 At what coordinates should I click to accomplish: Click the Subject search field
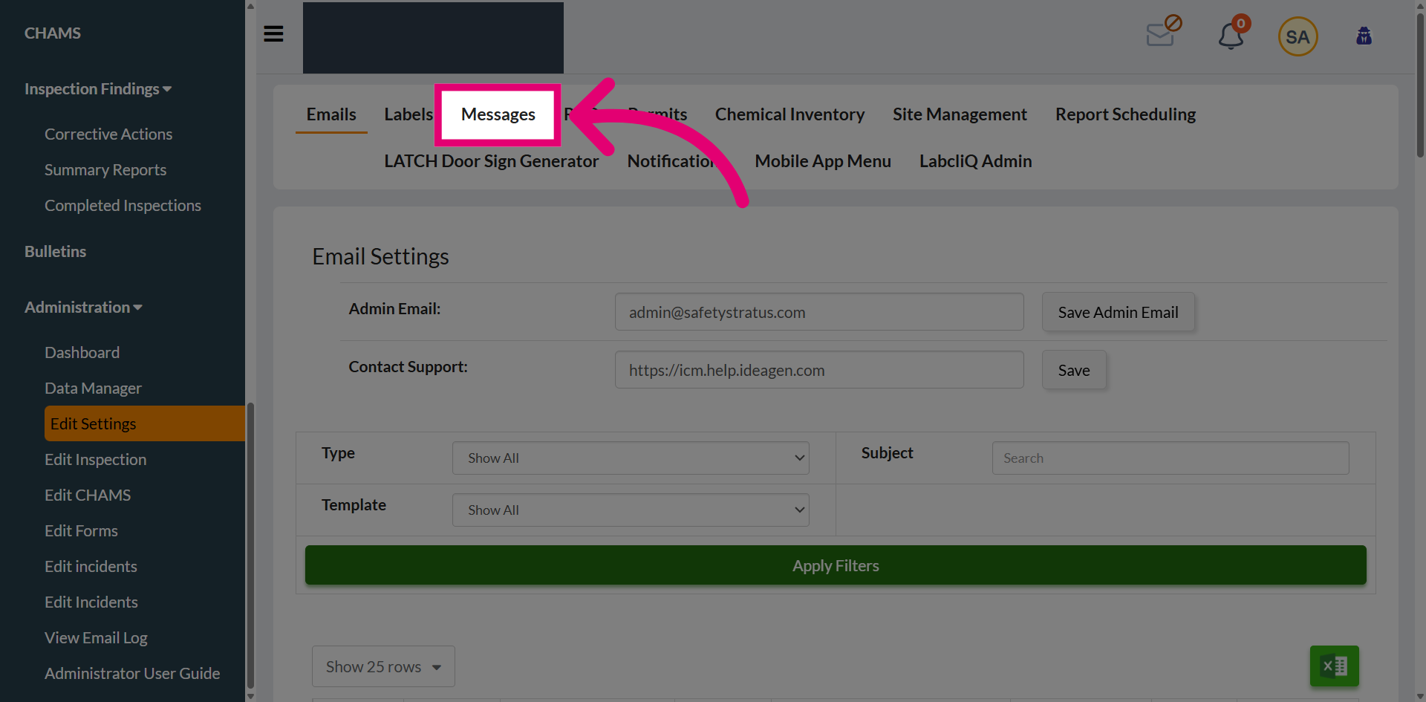tap(1171, 458)
